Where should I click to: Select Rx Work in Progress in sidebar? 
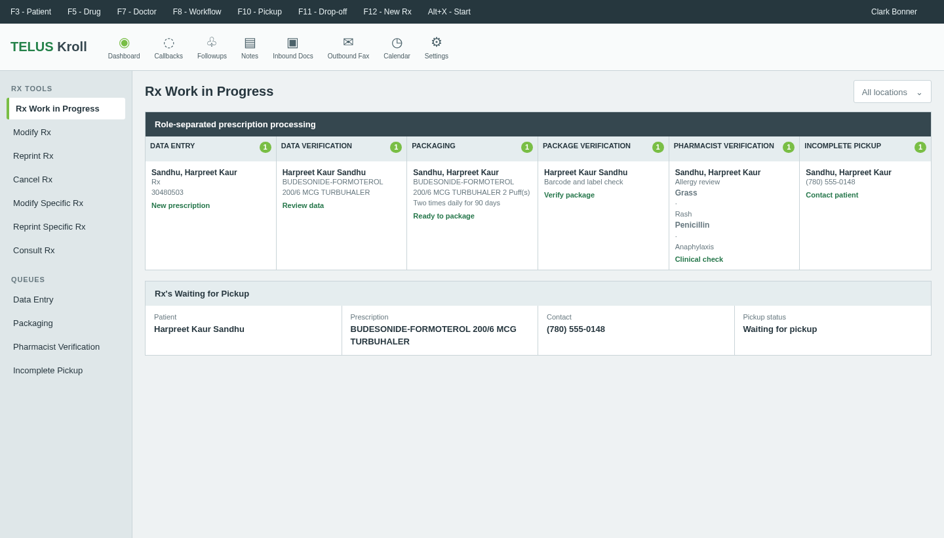coord(66,109)
